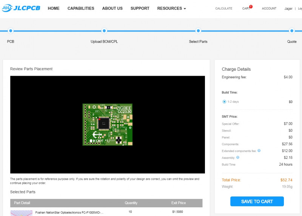Click the Jager username link
This screenshot has width=302, height=216.
tap(288, 8)
